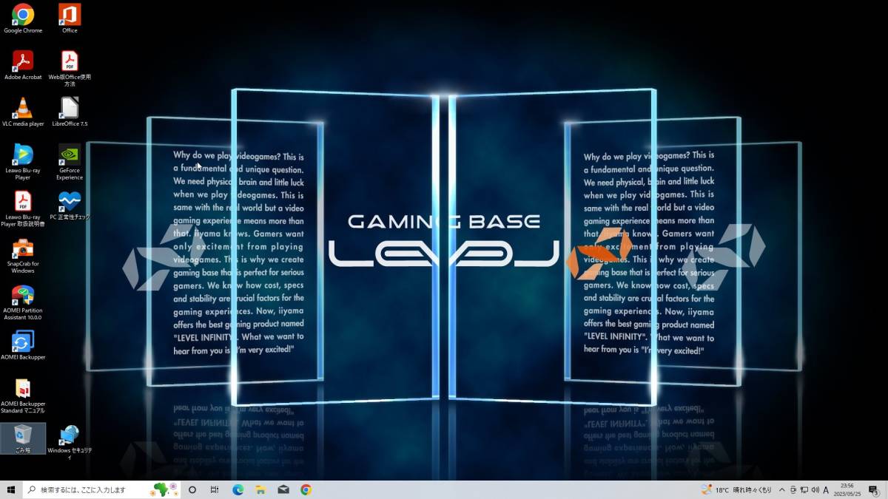The width and height of the screenshot is (888, 499).
Task: Open the volume speaker tray icon
Action: 815,489
